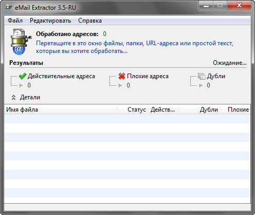Sort by the Плохие column header
Image resolution: width=255 pixels, height=215 pixels.
[x=235, y=110]
